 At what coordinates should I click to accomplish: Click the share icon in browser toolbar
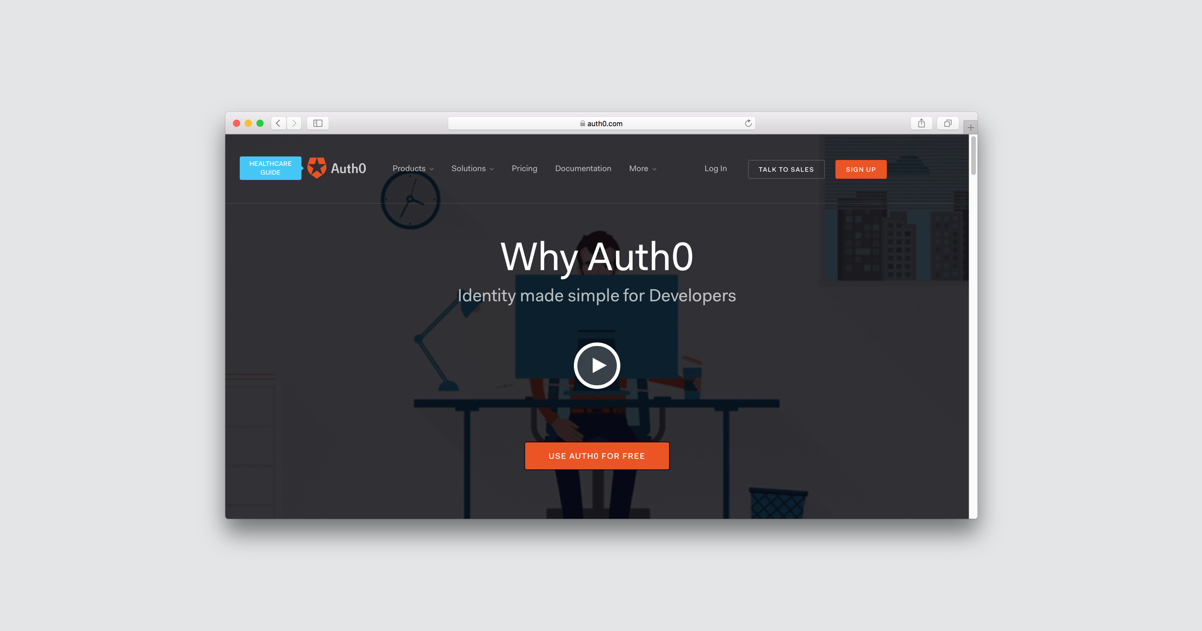click(x=922, y=123)
